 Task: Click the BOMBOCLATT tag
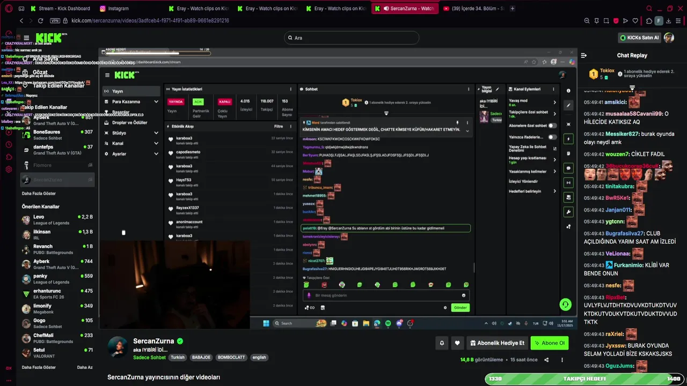(231, 358)
